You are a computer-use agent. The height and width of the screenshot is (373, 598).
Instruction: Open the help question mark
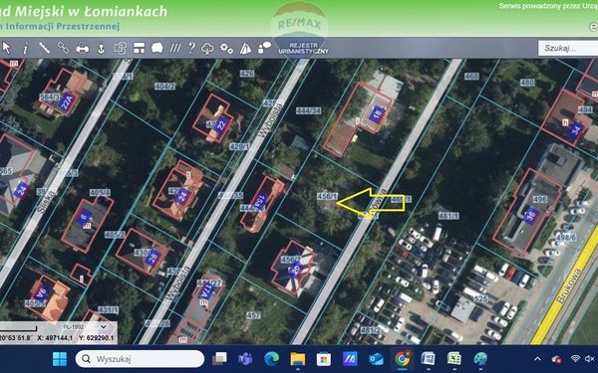tap(191, 48)
